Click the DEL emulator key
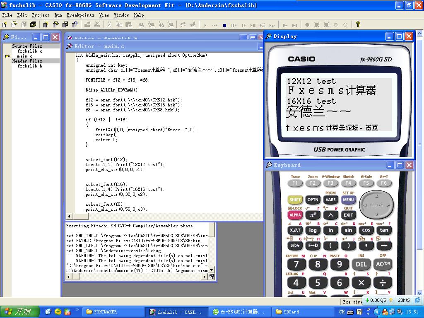Image resolution: width=424 pixels, height=318 pixels. click(x=361, y=264)
